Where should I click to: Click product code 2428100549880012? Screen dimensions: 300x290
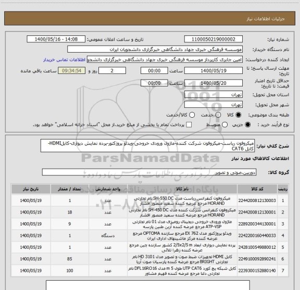click(x=257, y=247)
